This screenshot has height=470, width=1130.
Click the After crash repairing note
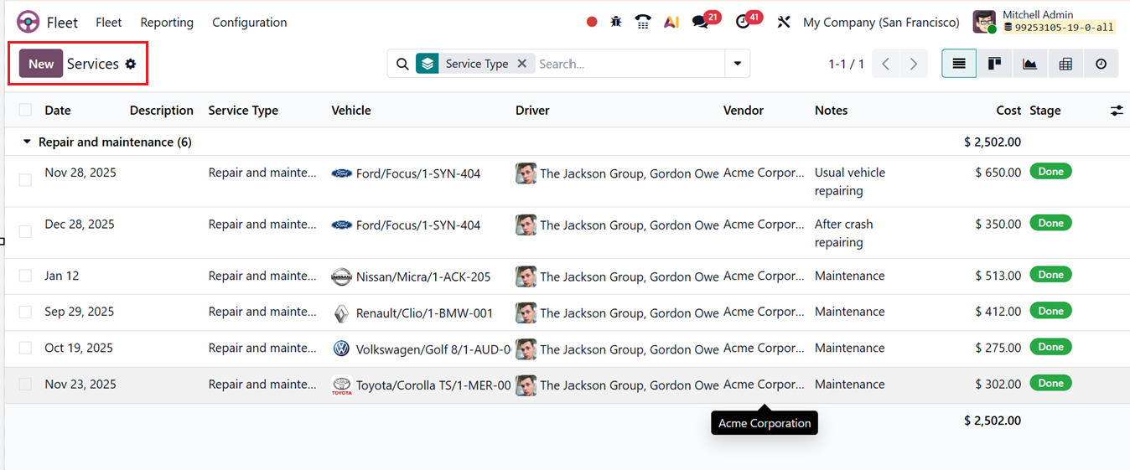click(844, 233)
